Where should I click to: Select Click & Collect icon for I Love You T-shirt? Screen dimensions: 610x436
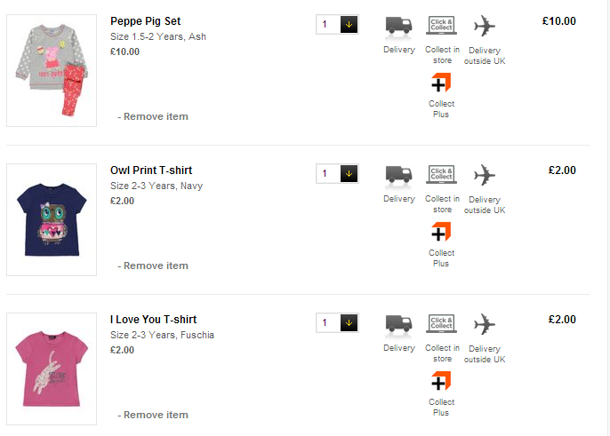[x=442, y=323]
